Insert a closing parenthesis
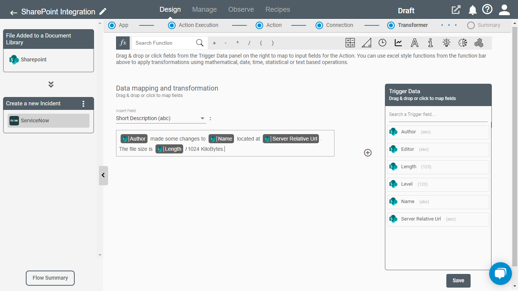 pos(273,43)
